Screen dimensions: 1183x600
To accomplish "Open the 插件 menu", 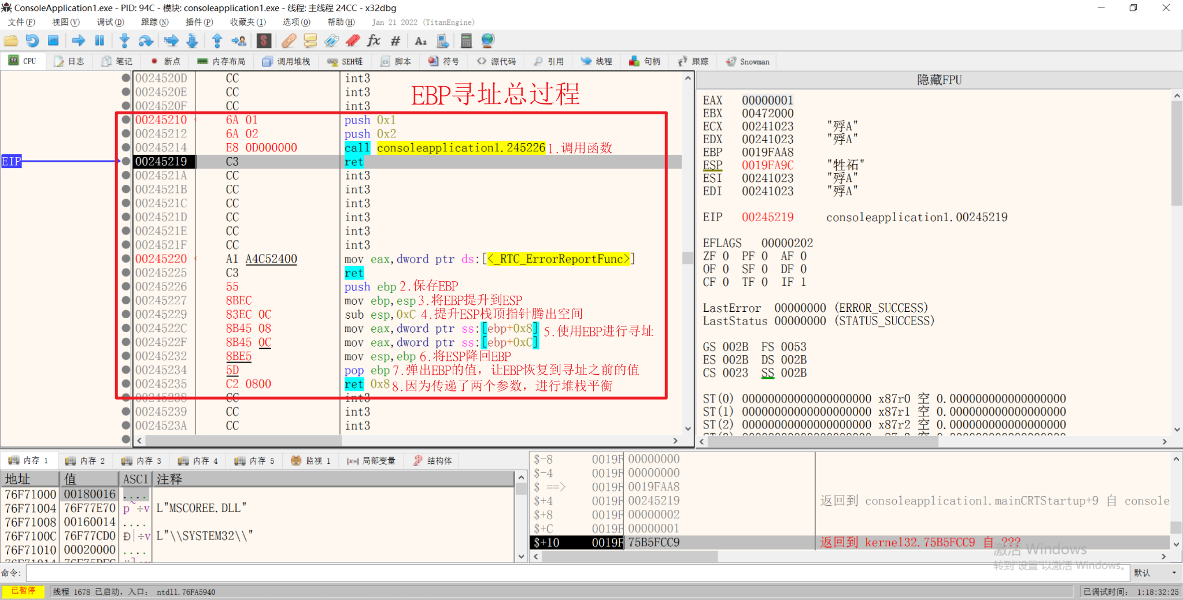I will [x=199, y=22].
